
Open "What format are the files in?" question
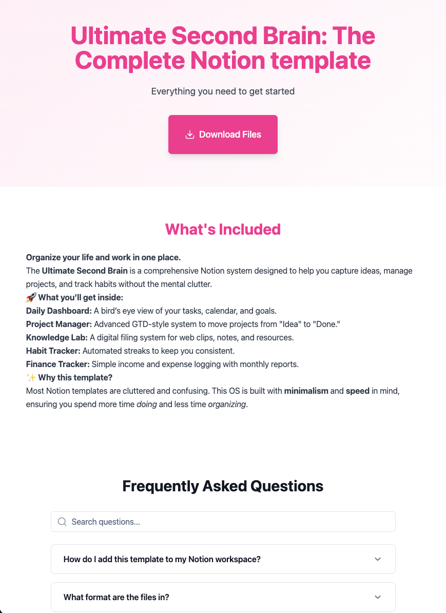pyautogui.click(x=117, y=597)
